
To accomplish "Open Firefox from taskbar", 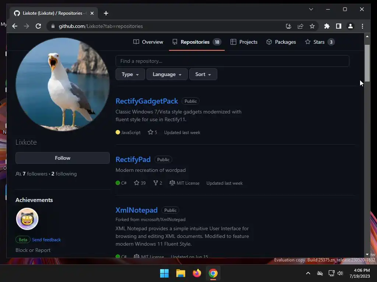I will [x=197, y=273].
